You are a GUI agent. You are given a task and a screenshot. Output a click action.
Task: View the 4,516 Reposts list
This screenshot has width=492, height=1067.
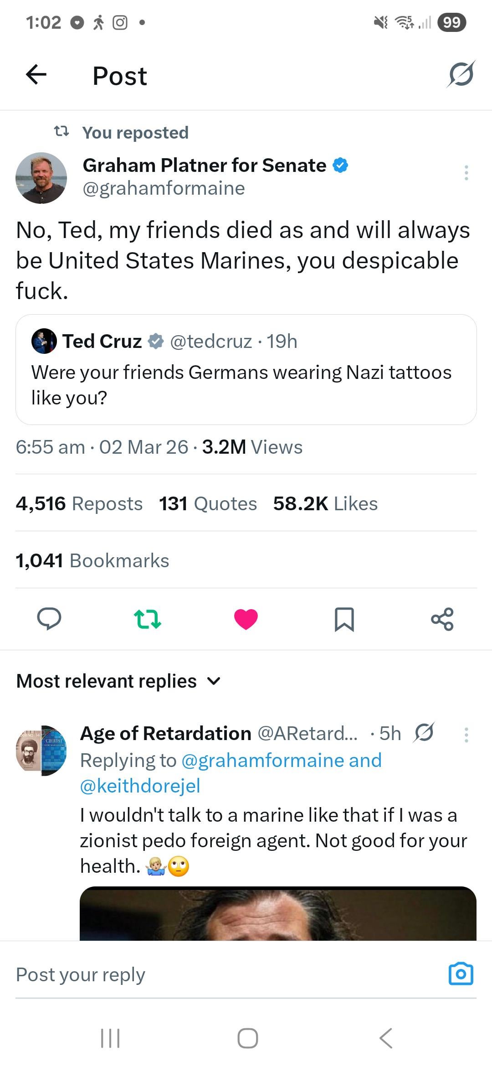79,504
